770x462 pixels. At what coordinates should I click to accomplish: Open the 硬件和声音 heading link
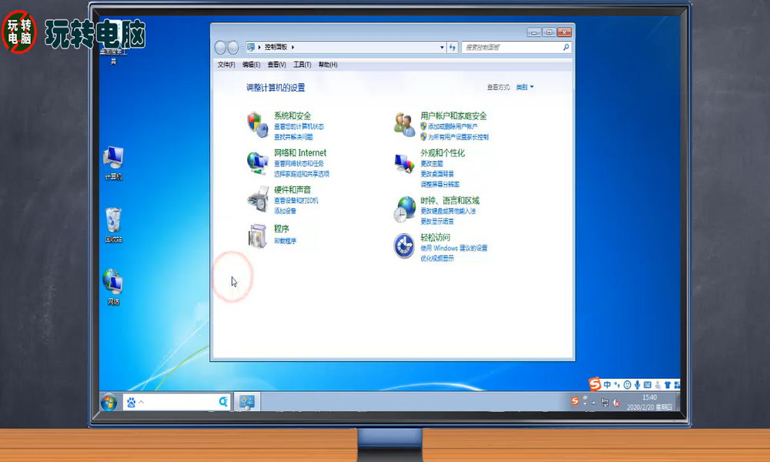pyautogui.click(x=292, y=189)
